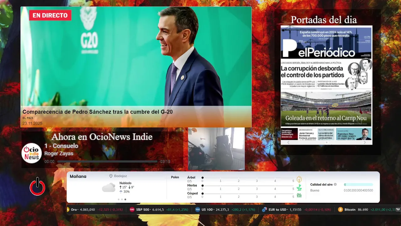Click the Goleada en el retorno headline

click(x=326, y=119)
